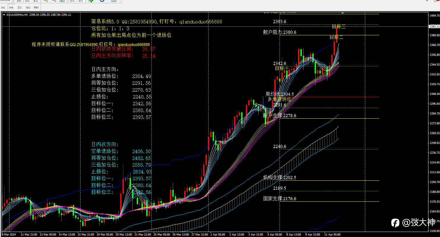Click the cyan 三倍加仓位 value 2558.79
This screenshot has height=237, width=440.
[142, 165]
